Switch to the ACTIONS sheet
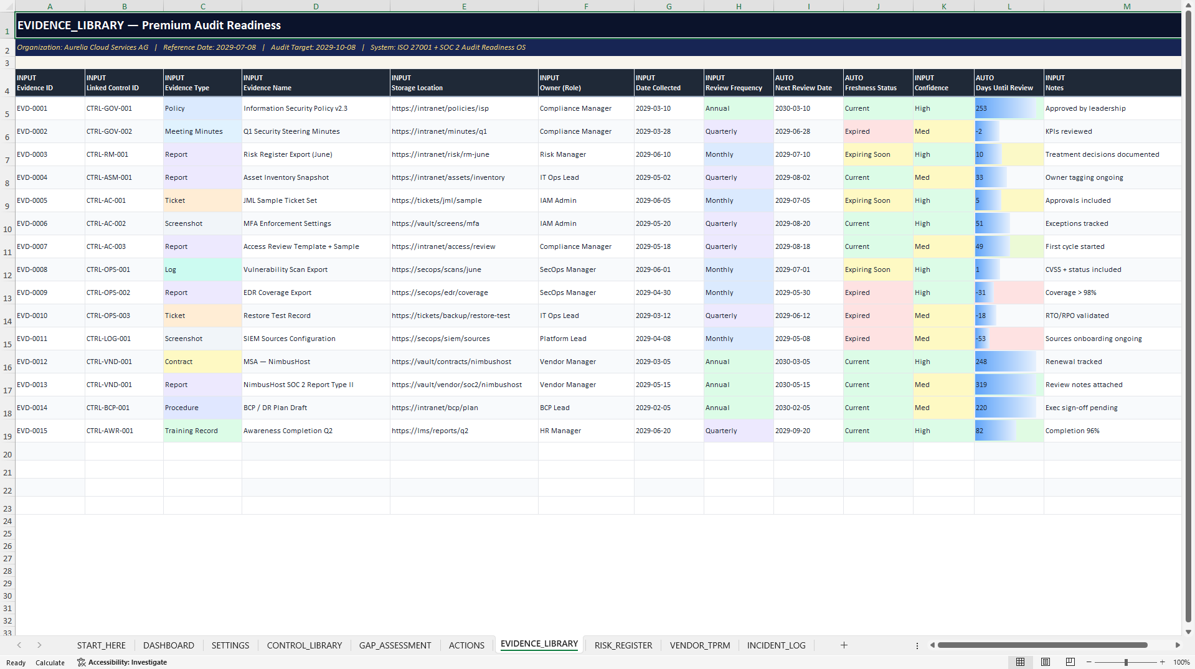 coord(466,645)
